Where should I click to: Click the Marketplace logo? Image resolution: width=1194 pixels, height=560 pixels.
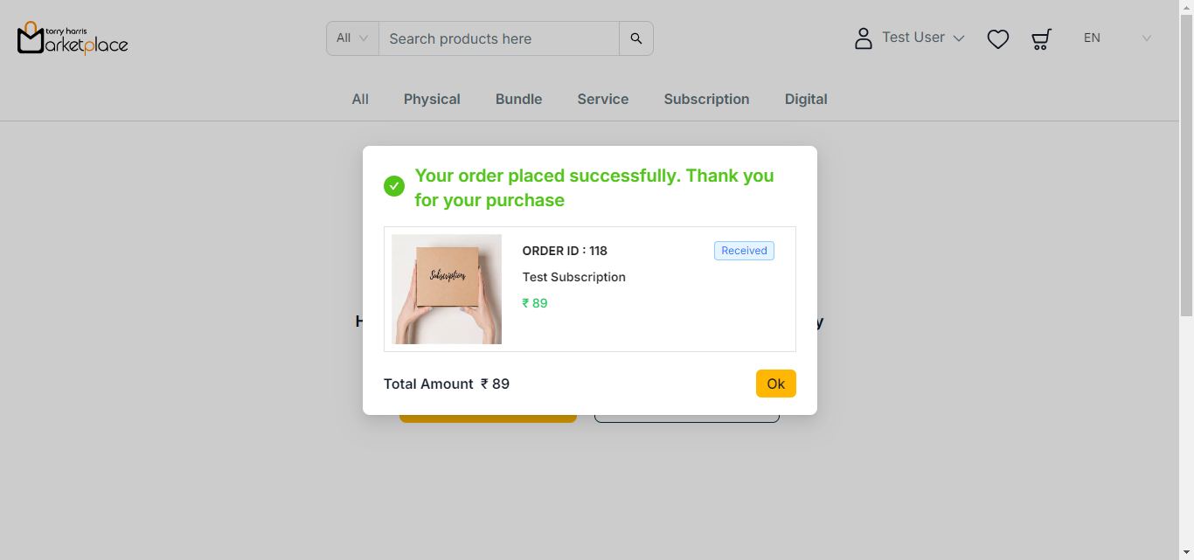(x=73, y=38)
